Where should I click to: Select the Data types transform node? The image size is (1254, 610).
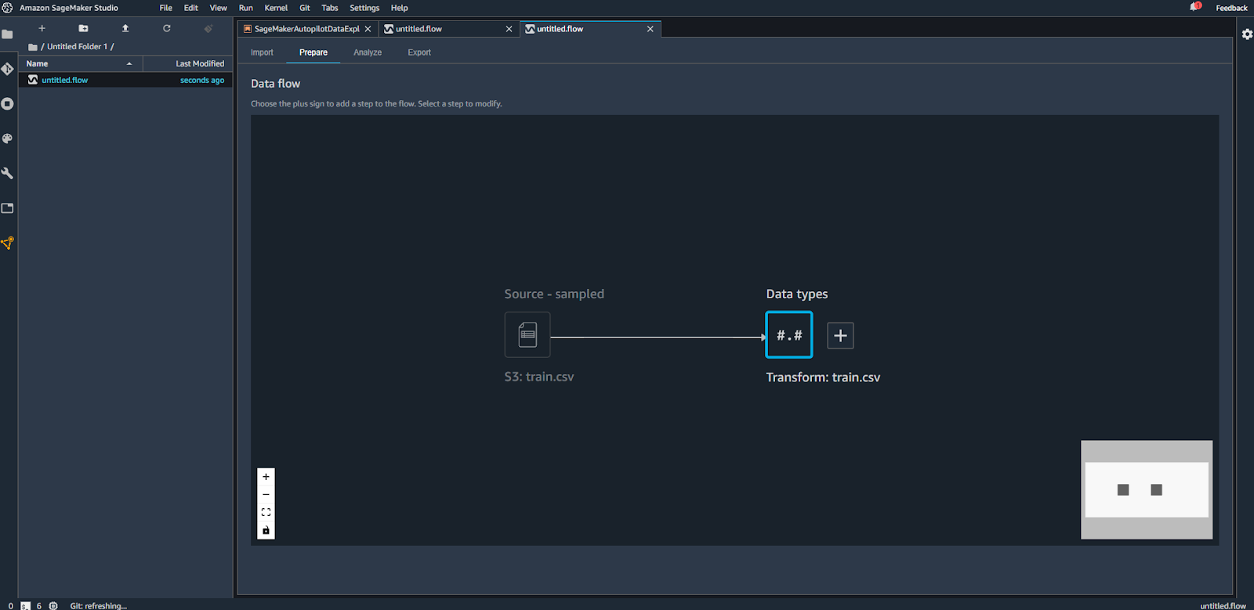(x=788, y=335)
